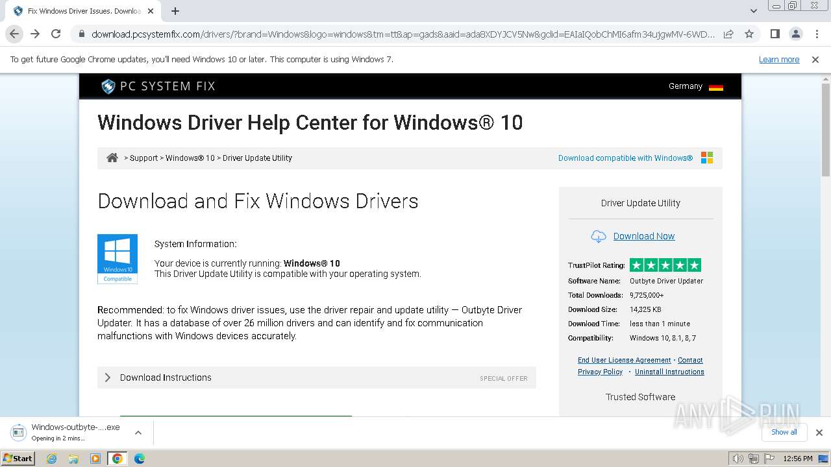Select the Germany country flag

716,86
